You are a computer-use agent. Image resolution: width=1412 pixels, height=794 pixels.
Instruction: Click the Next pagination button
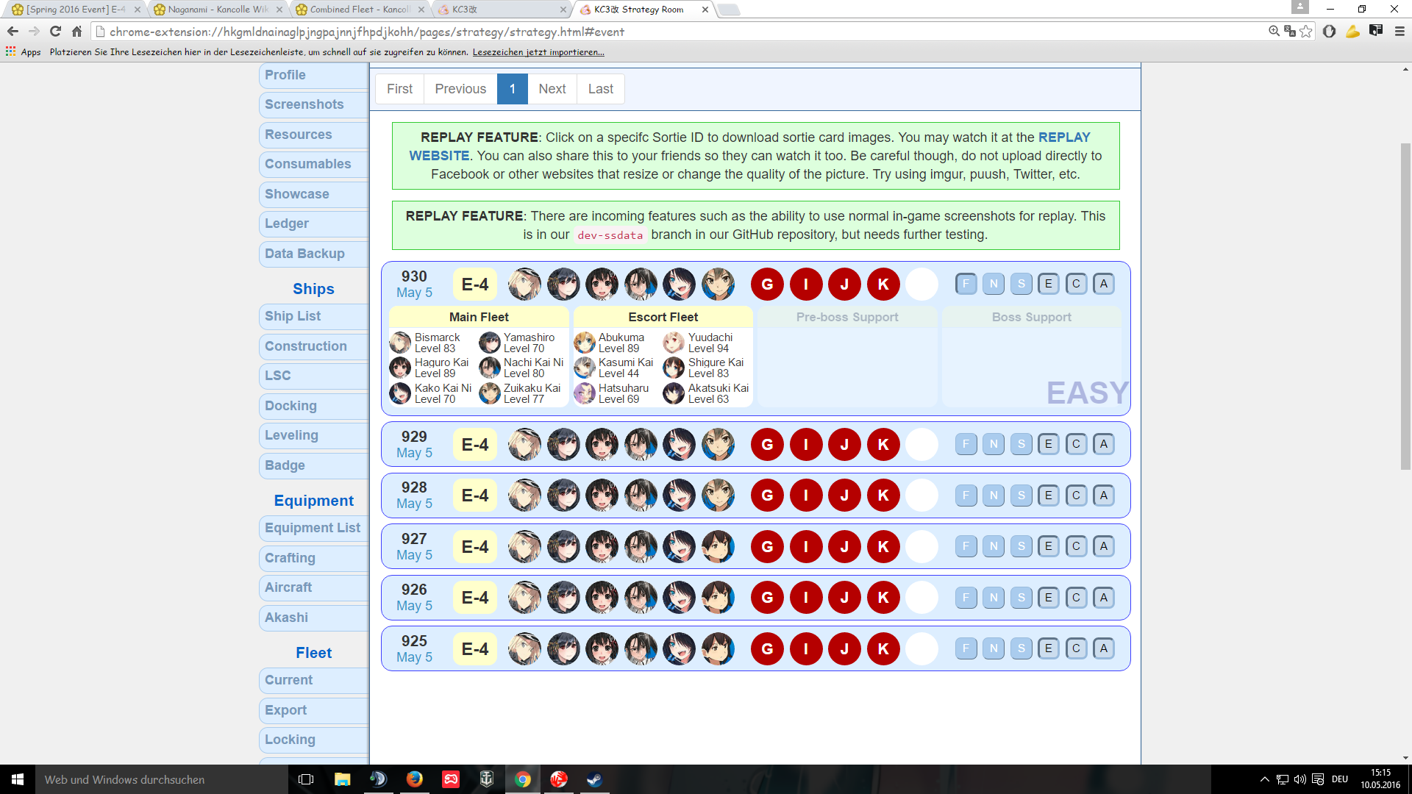click(552, 89)
